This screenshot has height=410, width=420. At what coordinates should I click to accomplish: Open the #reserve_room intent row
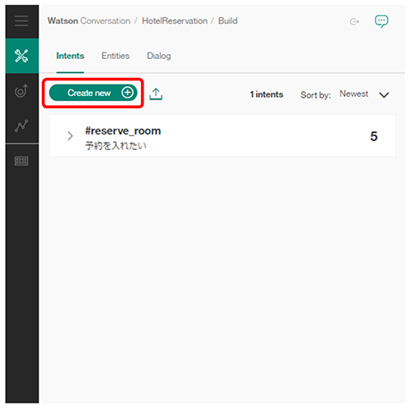[222, 136]
